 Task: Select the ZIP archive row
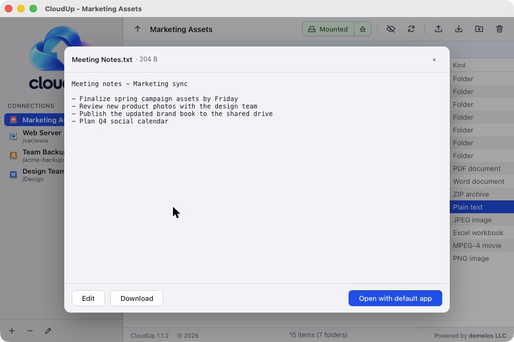tap(482, 194)
